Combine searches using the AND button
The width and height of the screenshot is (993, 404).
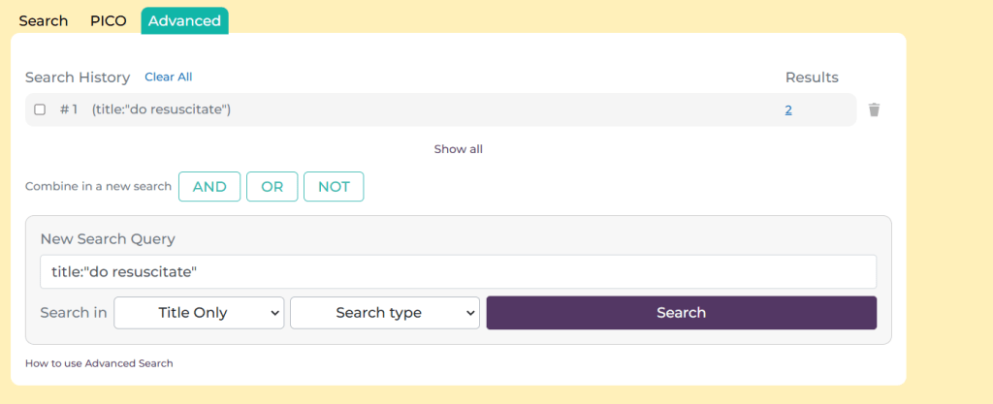(x=209, y=187)
